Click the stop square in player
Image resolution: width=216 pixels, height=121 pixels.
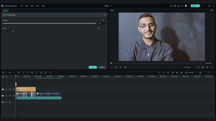[125, 67]
